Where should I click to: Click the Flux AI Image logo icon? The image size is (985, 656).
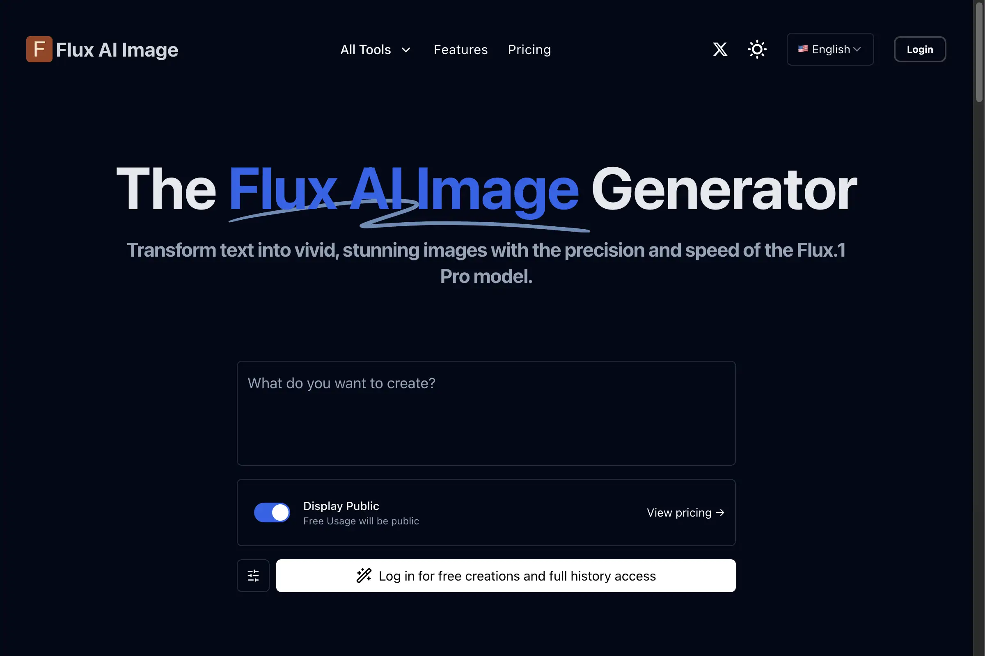click(x=39, y=49)
